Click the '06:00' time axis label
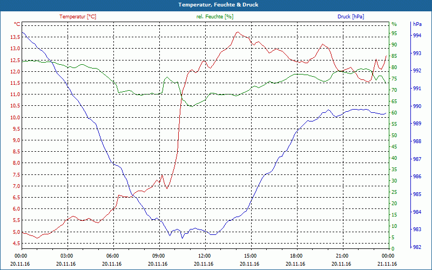Image resolution: width=432 pixels, height=270 pixels. (x=112, y=256)
